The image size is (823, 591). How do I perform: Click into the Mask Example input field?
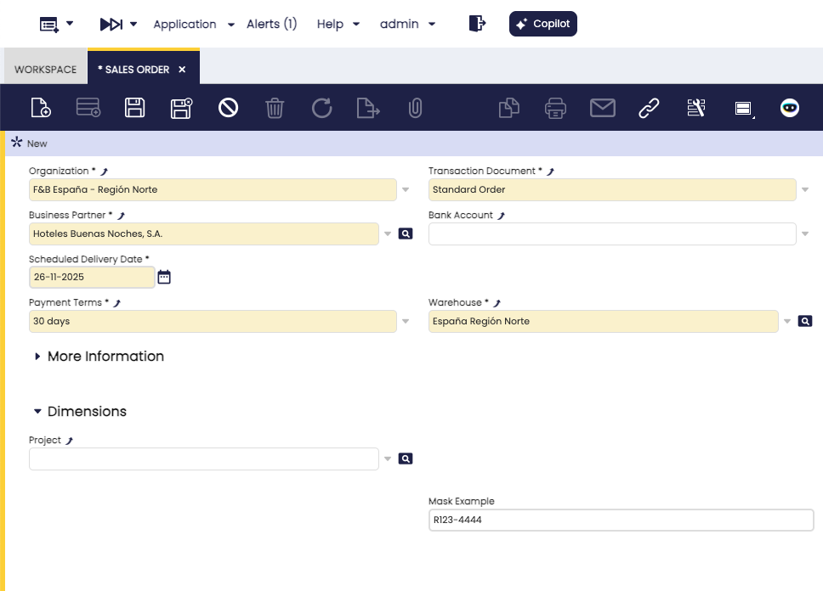[621, 520]
